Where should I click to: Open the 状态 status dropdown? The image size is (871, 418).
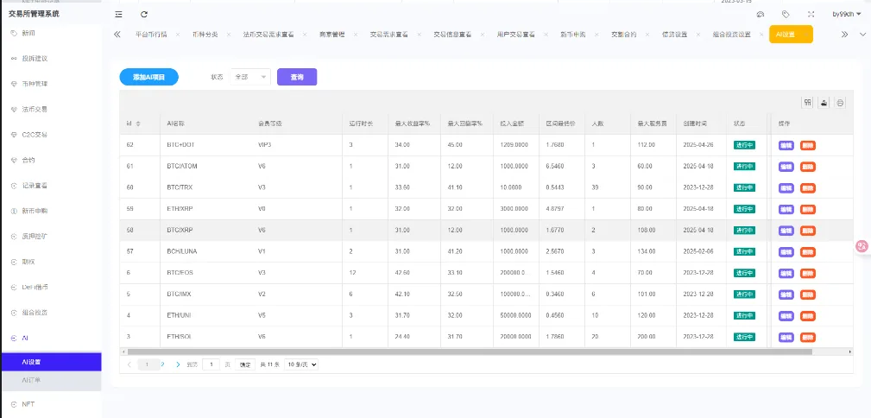coord(251,77)
